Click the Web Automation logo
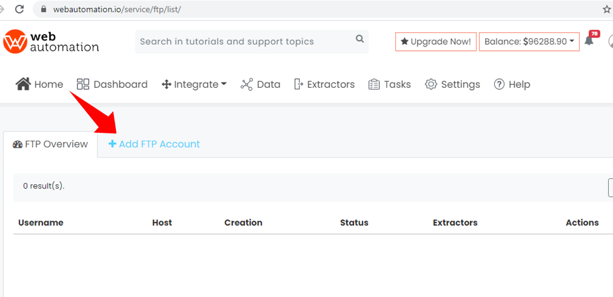 tap(51, 41)
